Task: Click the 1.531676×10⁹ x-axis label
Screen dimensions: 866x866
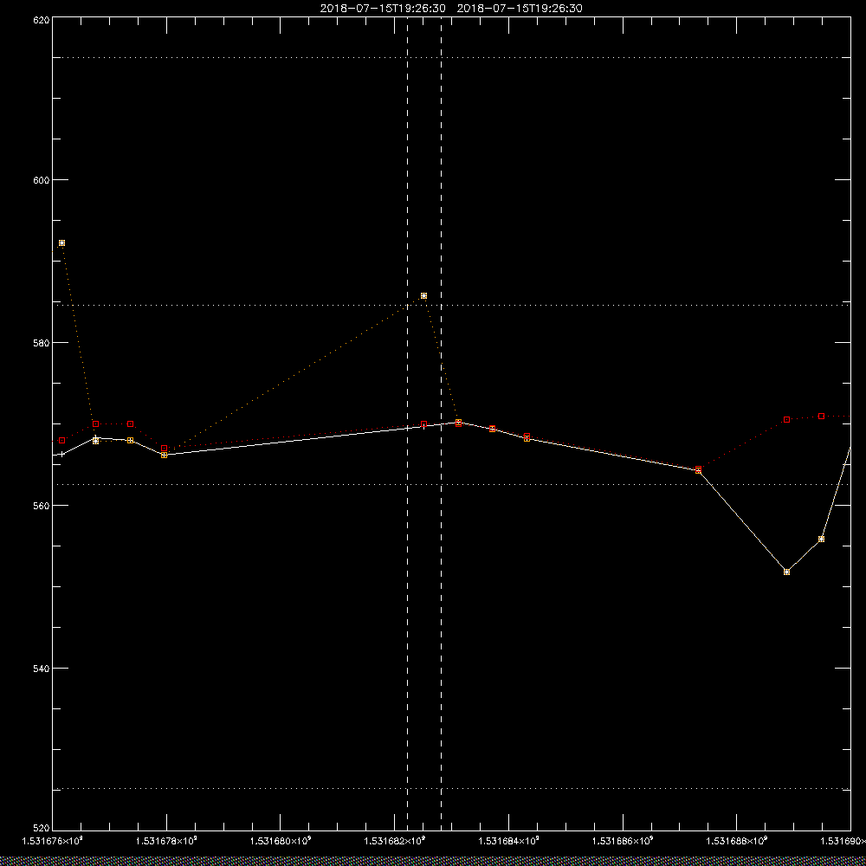Action: [x=52, y=841]
